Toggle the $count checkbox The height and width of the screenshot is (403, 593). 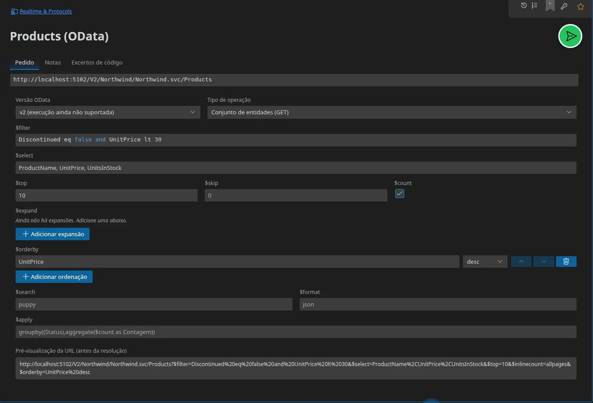pyautogui.click(x=400, y=193)
